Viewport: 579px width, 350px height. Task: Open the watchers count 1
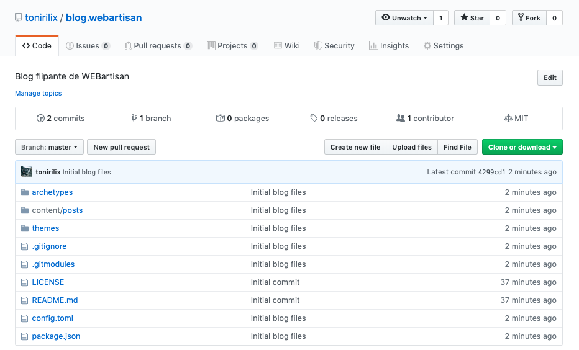440,18
